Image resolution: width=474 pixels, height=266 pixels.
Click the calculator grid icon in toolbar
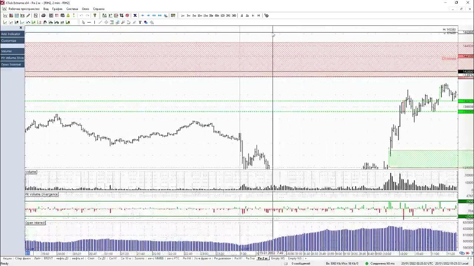[x=51, y=16]
